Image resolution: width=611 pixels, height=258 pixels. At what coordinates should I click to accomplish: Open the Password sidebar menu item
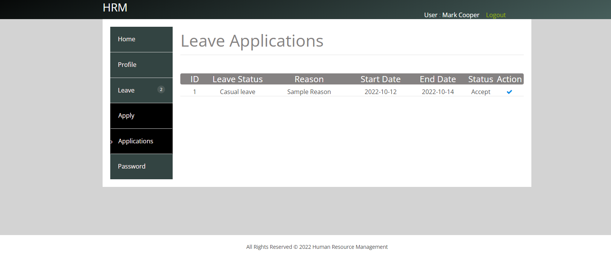point(132,166)
